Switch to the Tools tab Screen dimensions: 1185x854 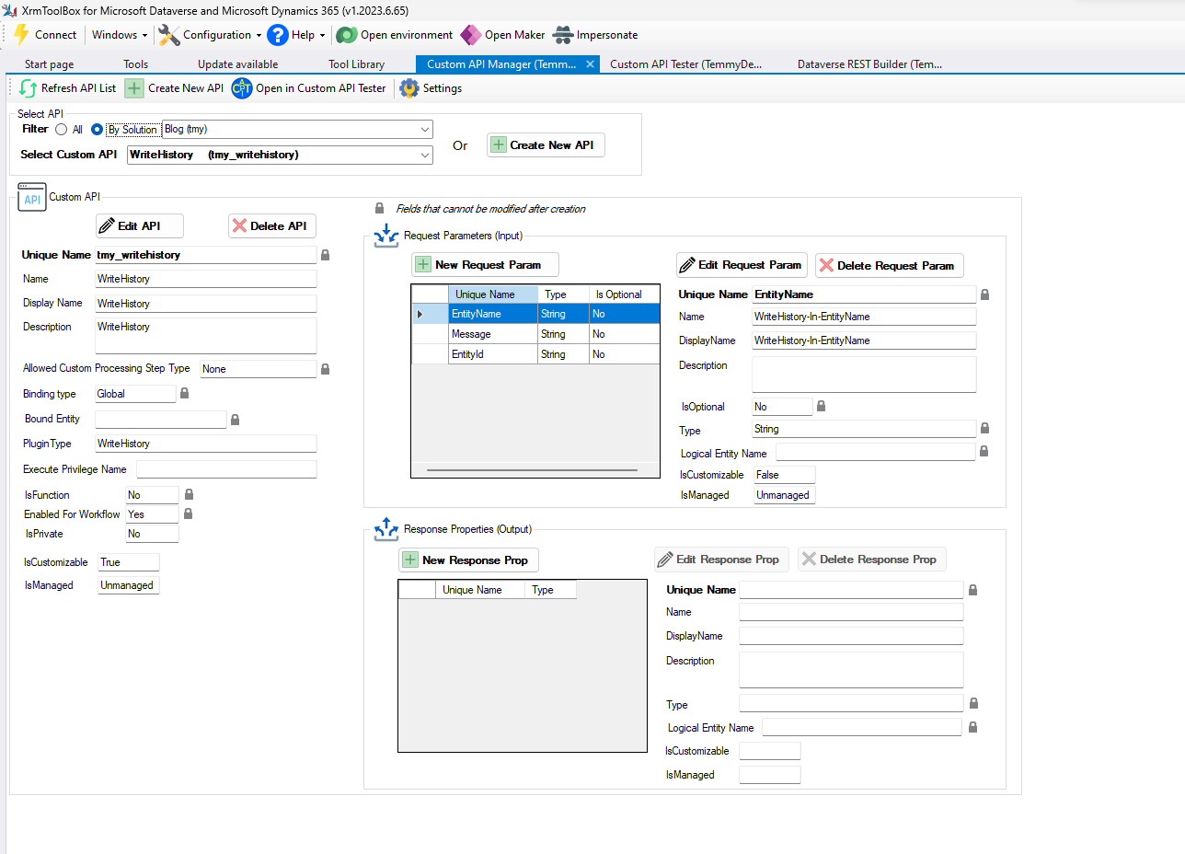136,64
